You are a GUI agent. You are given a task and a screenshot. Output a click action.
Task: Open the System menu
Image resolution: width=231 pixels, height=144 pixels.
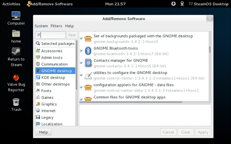(x=41, y=26)
